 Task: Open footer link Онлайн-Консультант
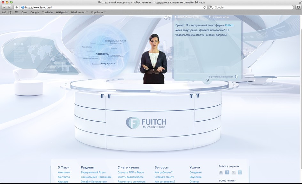94,181
